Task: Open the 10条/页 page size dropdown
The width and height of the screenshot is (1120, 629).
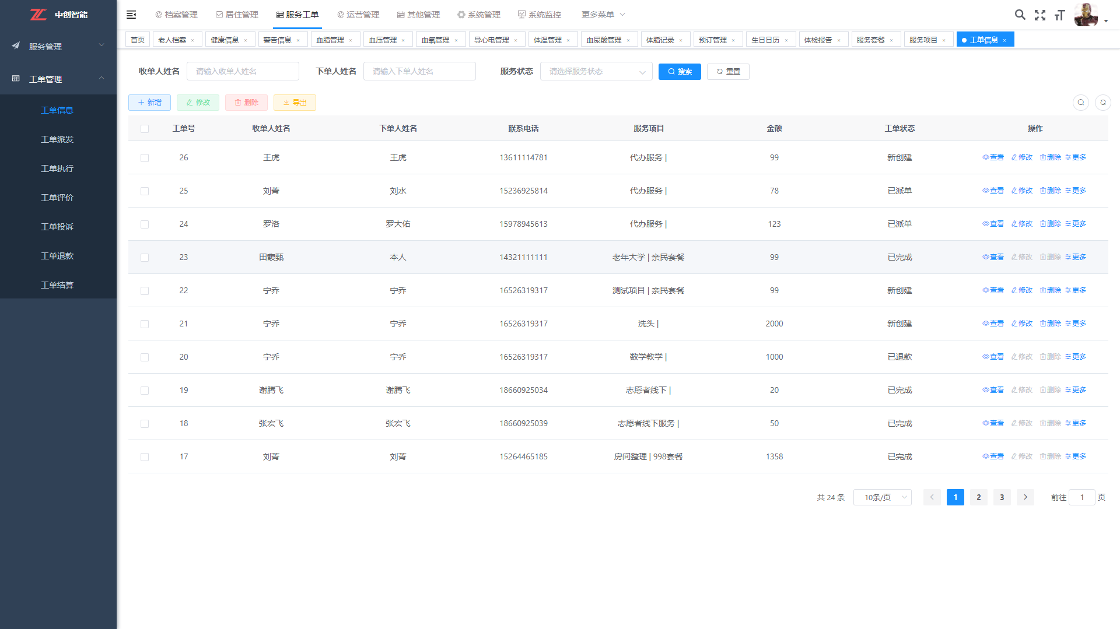Action: point(882,497)
